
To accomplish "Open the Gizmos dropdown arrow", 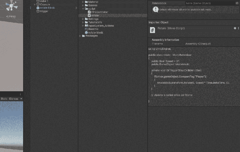I will tap(21, 99).
